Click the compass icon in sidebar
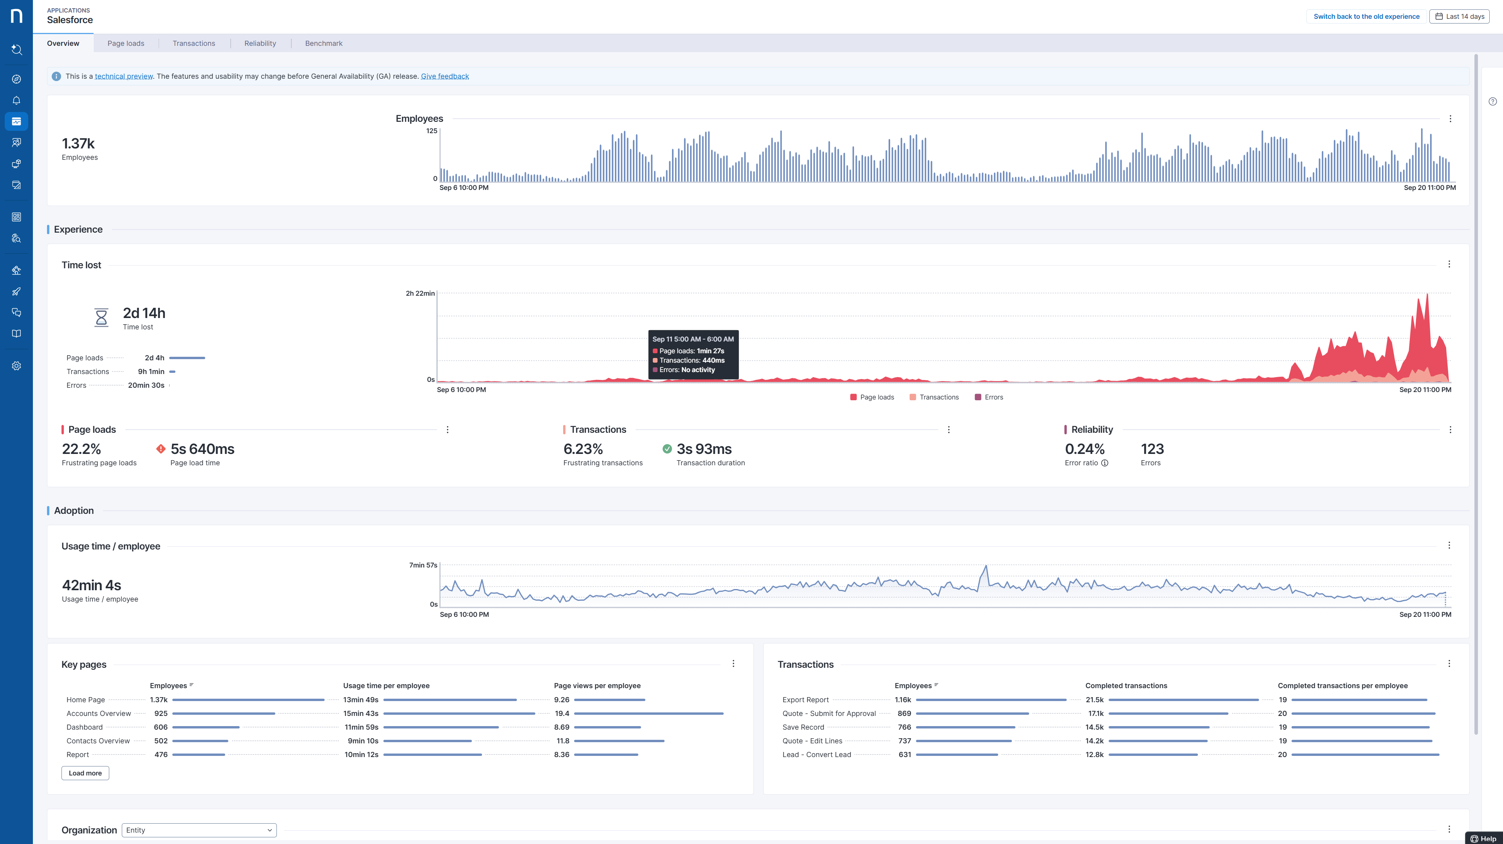This screenshot has width=1503, height=844. [16, 80]
